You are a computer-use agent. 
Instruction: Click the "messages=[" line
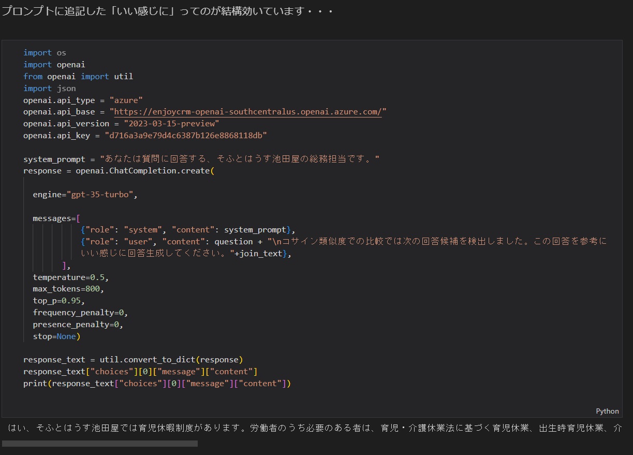(x=56, y=218)
